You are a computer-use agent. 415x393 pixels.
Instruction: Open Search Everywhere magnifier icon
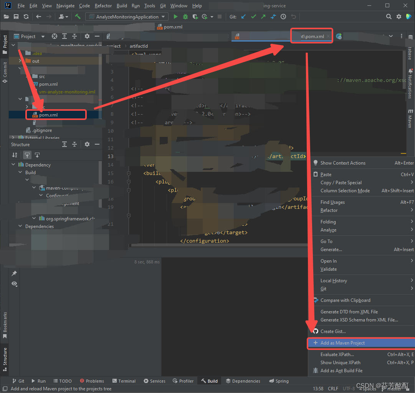(x=389, y=17)
